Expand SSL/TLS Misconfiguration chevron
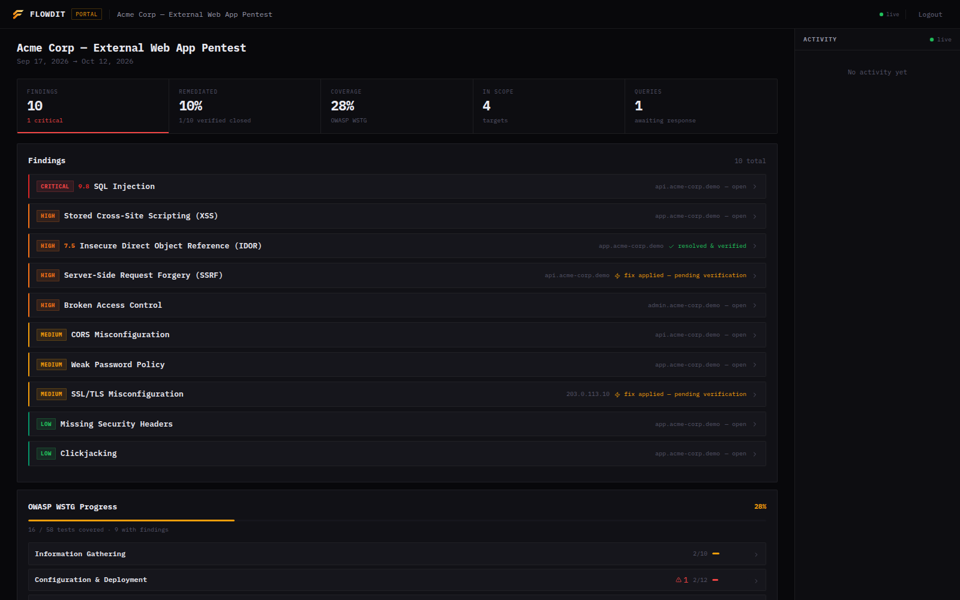 point(755,394)
